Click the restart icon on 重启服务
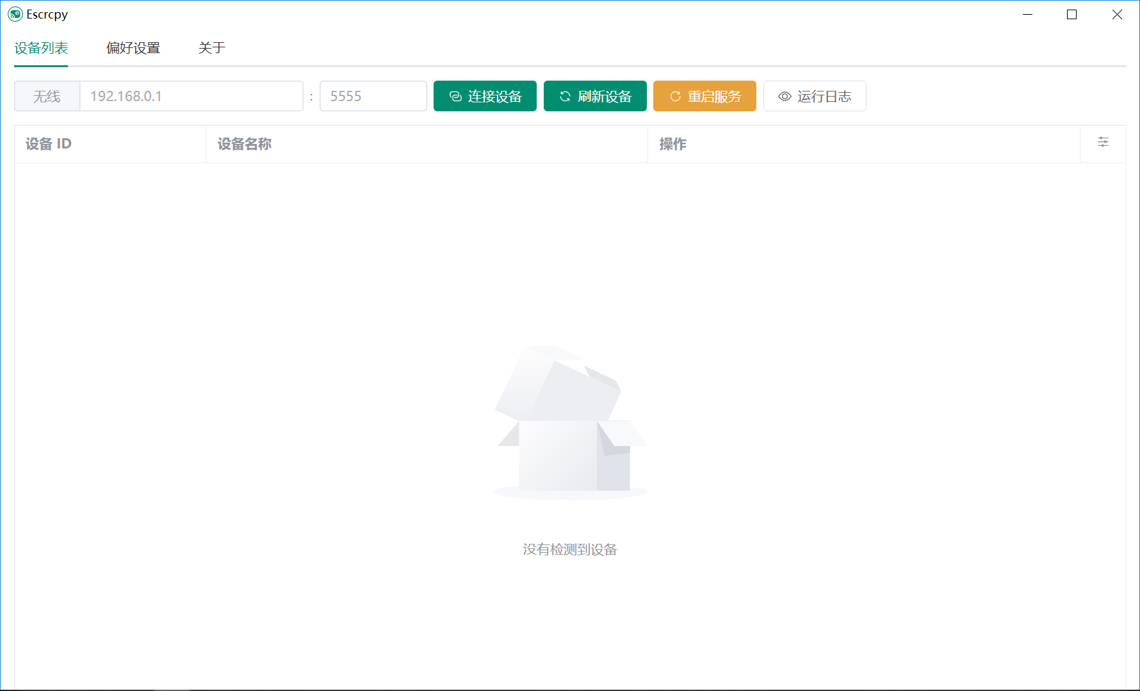 pos(676,96)
